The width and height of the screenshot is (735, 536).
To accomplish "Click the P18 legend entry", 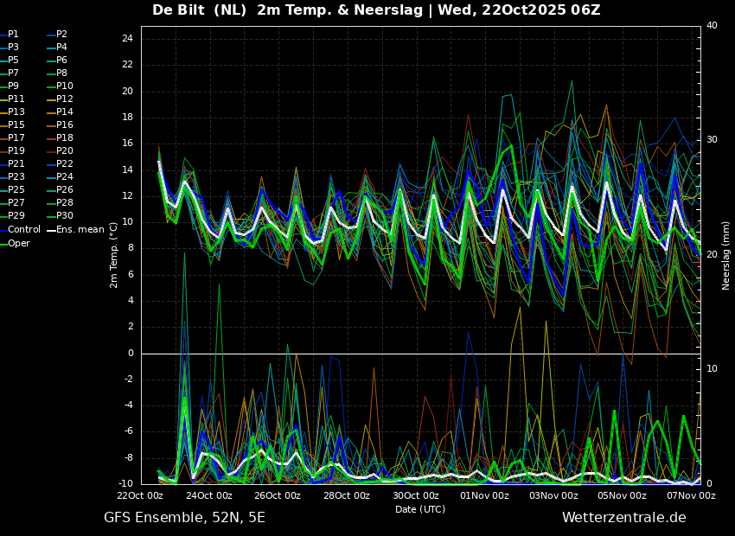I will (x=64, y=138).
